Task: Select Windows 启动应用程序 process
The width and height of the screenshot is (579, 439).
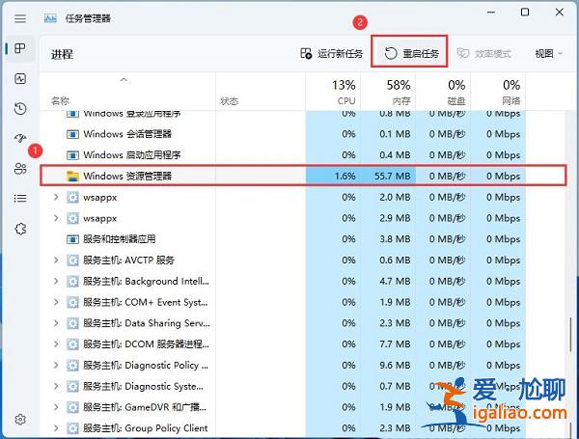Action: click(x=132, y=155)
